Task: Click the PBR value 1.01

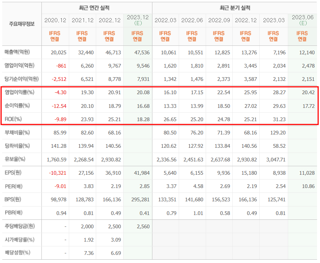Action: (x=198, y=213)
